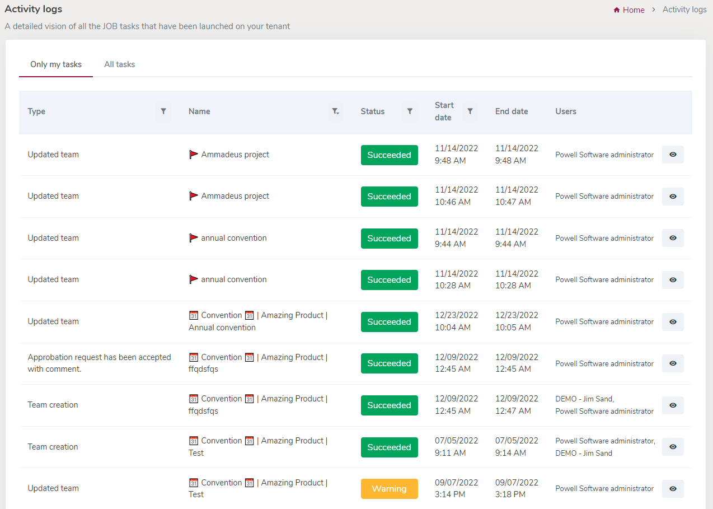Image resolution: width=713 pixels, height=509 pixels.
Task: Switch to the All tasks tab
Action: click(119, 64)
